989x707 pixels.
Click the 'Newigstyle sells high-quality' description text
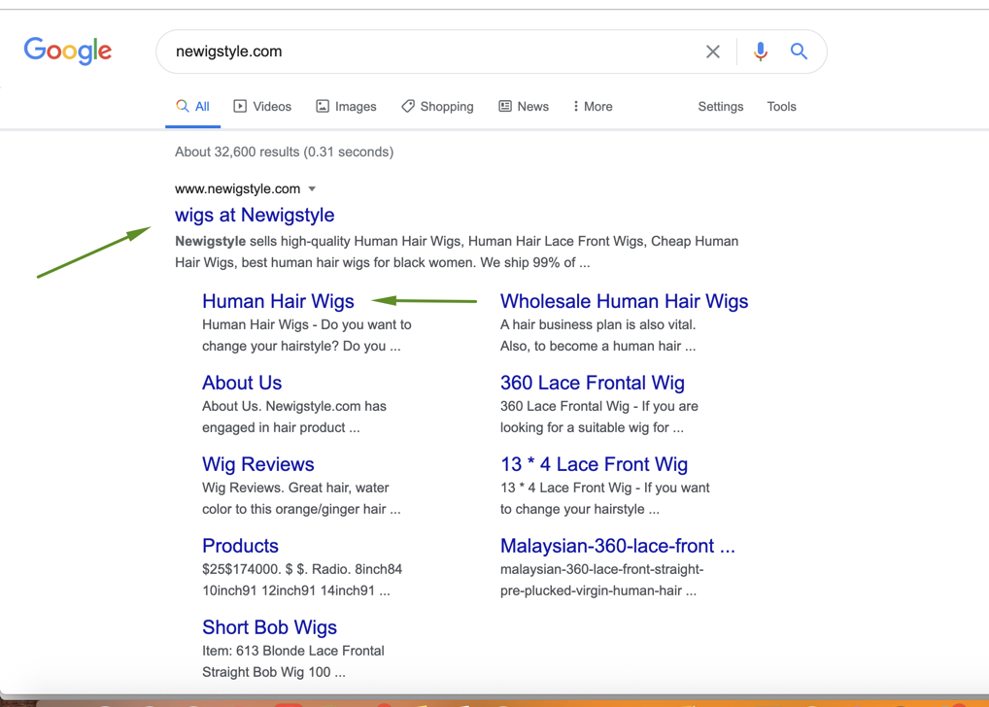[457, 252]
